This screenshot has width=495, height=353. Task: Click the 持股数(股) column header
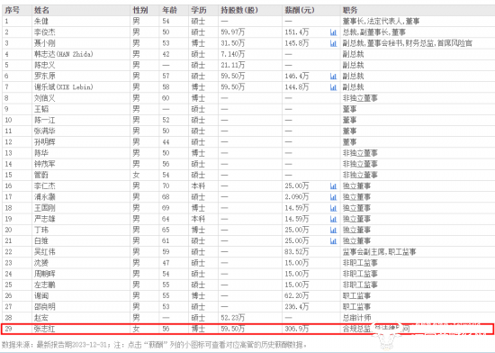click(x=239, y=10)
